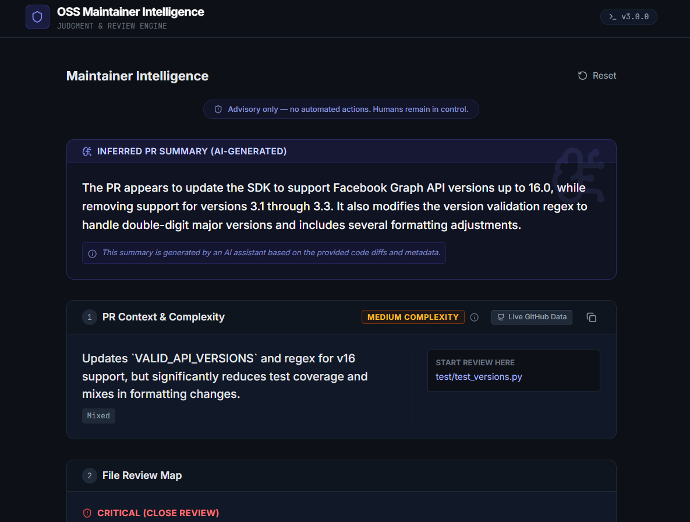
Task: Open the test/test_versions.py link
Action: pyautogui.click(x=478, y=377)
